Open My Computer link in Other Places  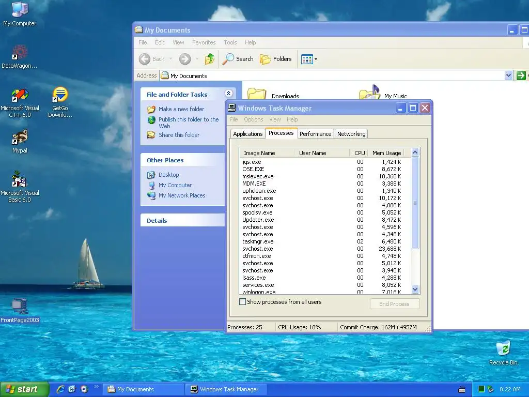[175, 185]
